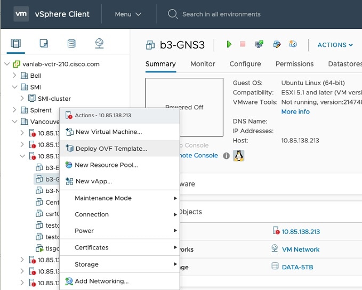Open the Menu dropdown in header
Screen dimensions: 362x290
pos(128,14)
